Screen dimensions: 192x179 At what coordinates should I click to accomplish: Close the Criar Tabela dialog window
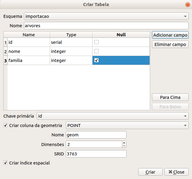point(187,5)
